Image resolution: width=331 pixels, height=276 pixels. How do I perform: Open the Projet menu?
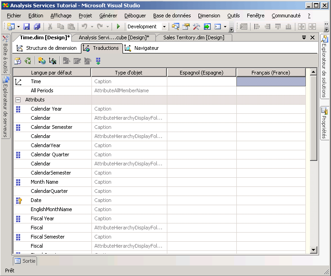point(85,16)
